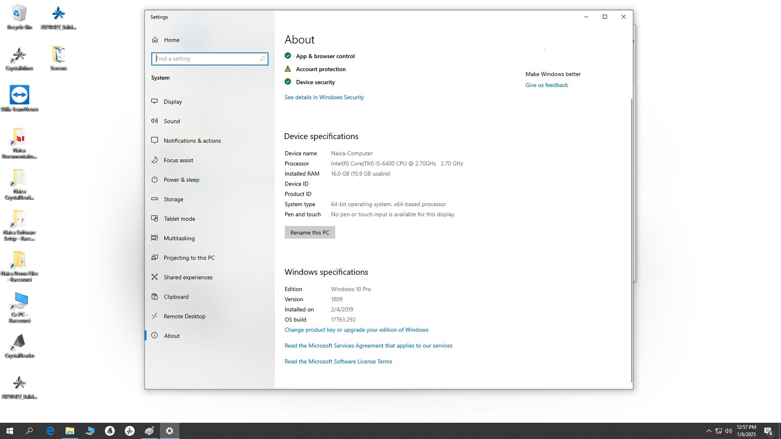
Task: Open File Explorer from taskbar
Action: tap(70, 431)
